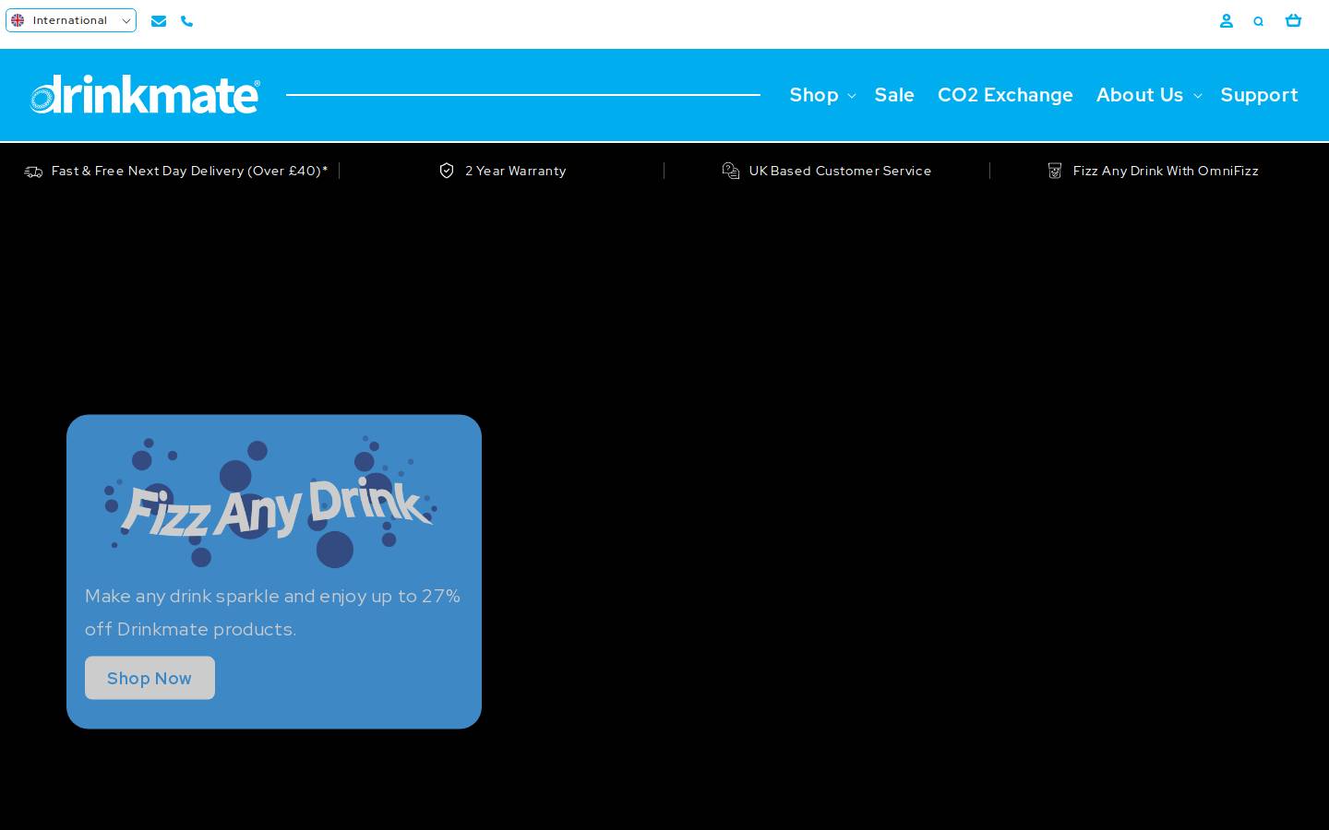This screenshot has height=830, width=1329.
Task: Open the International region selector
Action: pyautogui.click(x=71, y=20)
